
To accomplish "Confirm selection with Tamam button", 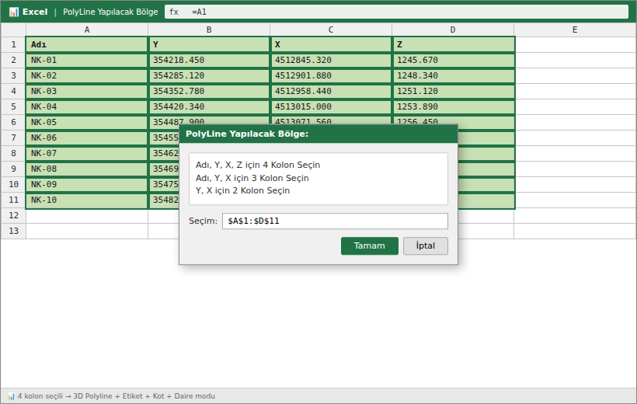I will click(369, 246).
